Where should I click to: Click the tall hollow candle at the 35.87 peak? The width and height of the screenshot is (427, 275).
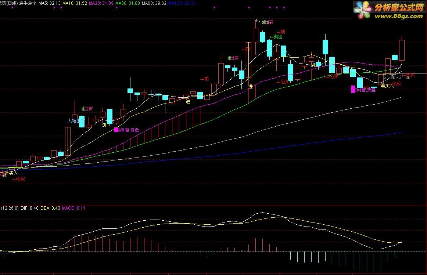click(x=255, y=35)
